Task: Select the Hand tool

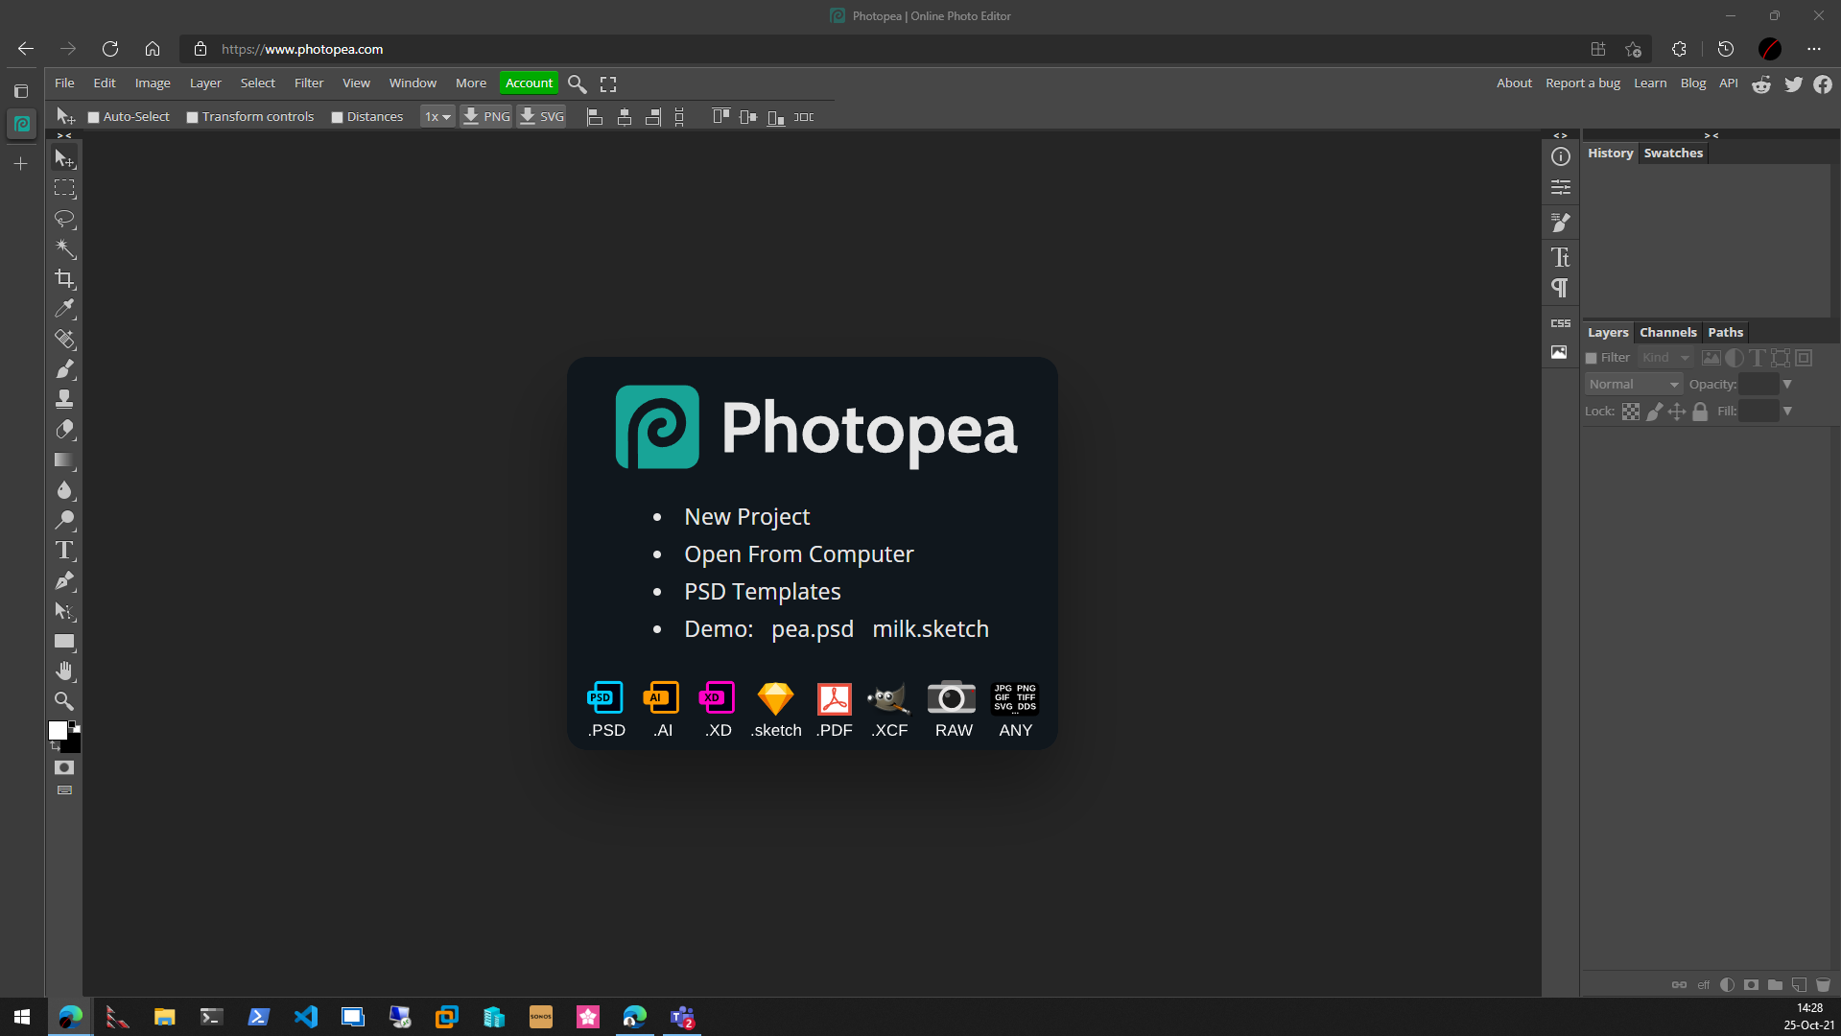Action: pyautogui.click(x=65, y=671)
